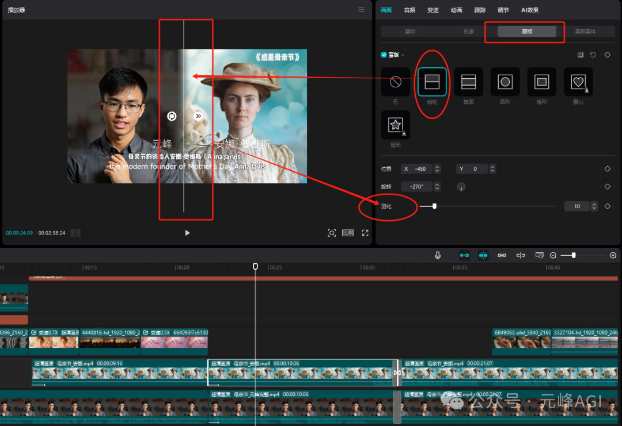
Task: Zoom in the timeline with the plus icon
Action: coord(613,255)
